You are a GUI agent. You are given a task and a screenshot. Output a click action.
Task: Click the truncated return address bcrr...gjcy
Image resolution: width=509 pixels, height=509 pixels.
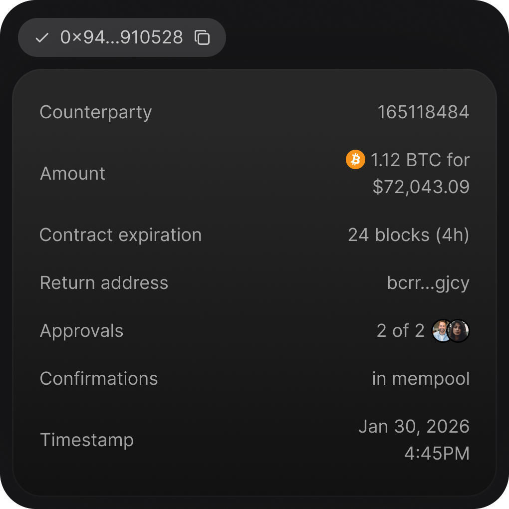pyautogui.click(x=428, y=282)
